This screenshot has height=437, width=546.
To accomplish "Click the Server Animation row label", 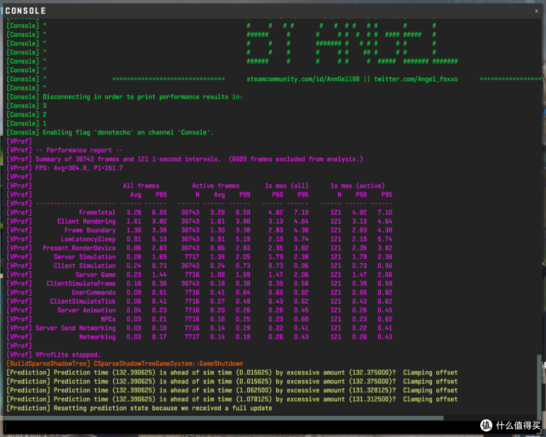I will coord(86,310).
